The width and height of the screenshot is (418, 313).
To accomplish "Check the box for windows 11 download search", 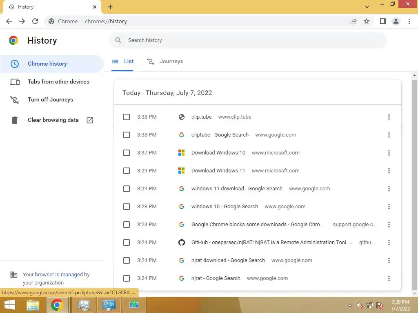I will click(x=127, y=189).
